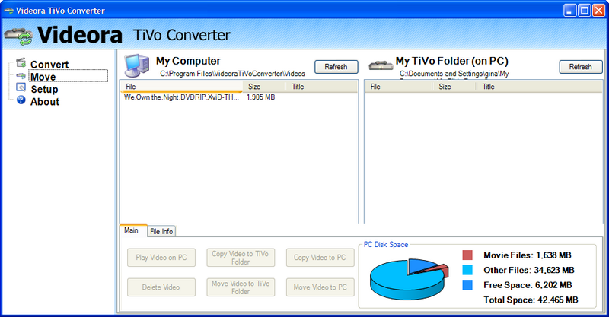609x317 pixels.
Task: Sort My Computer list by Size column
Action: [263, 87]
